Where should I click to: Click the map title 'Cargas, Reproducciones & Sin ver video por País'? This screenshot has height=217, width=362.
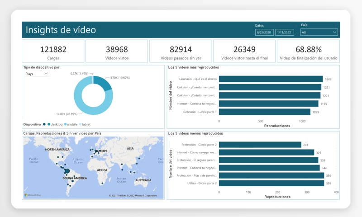[62, 133]
